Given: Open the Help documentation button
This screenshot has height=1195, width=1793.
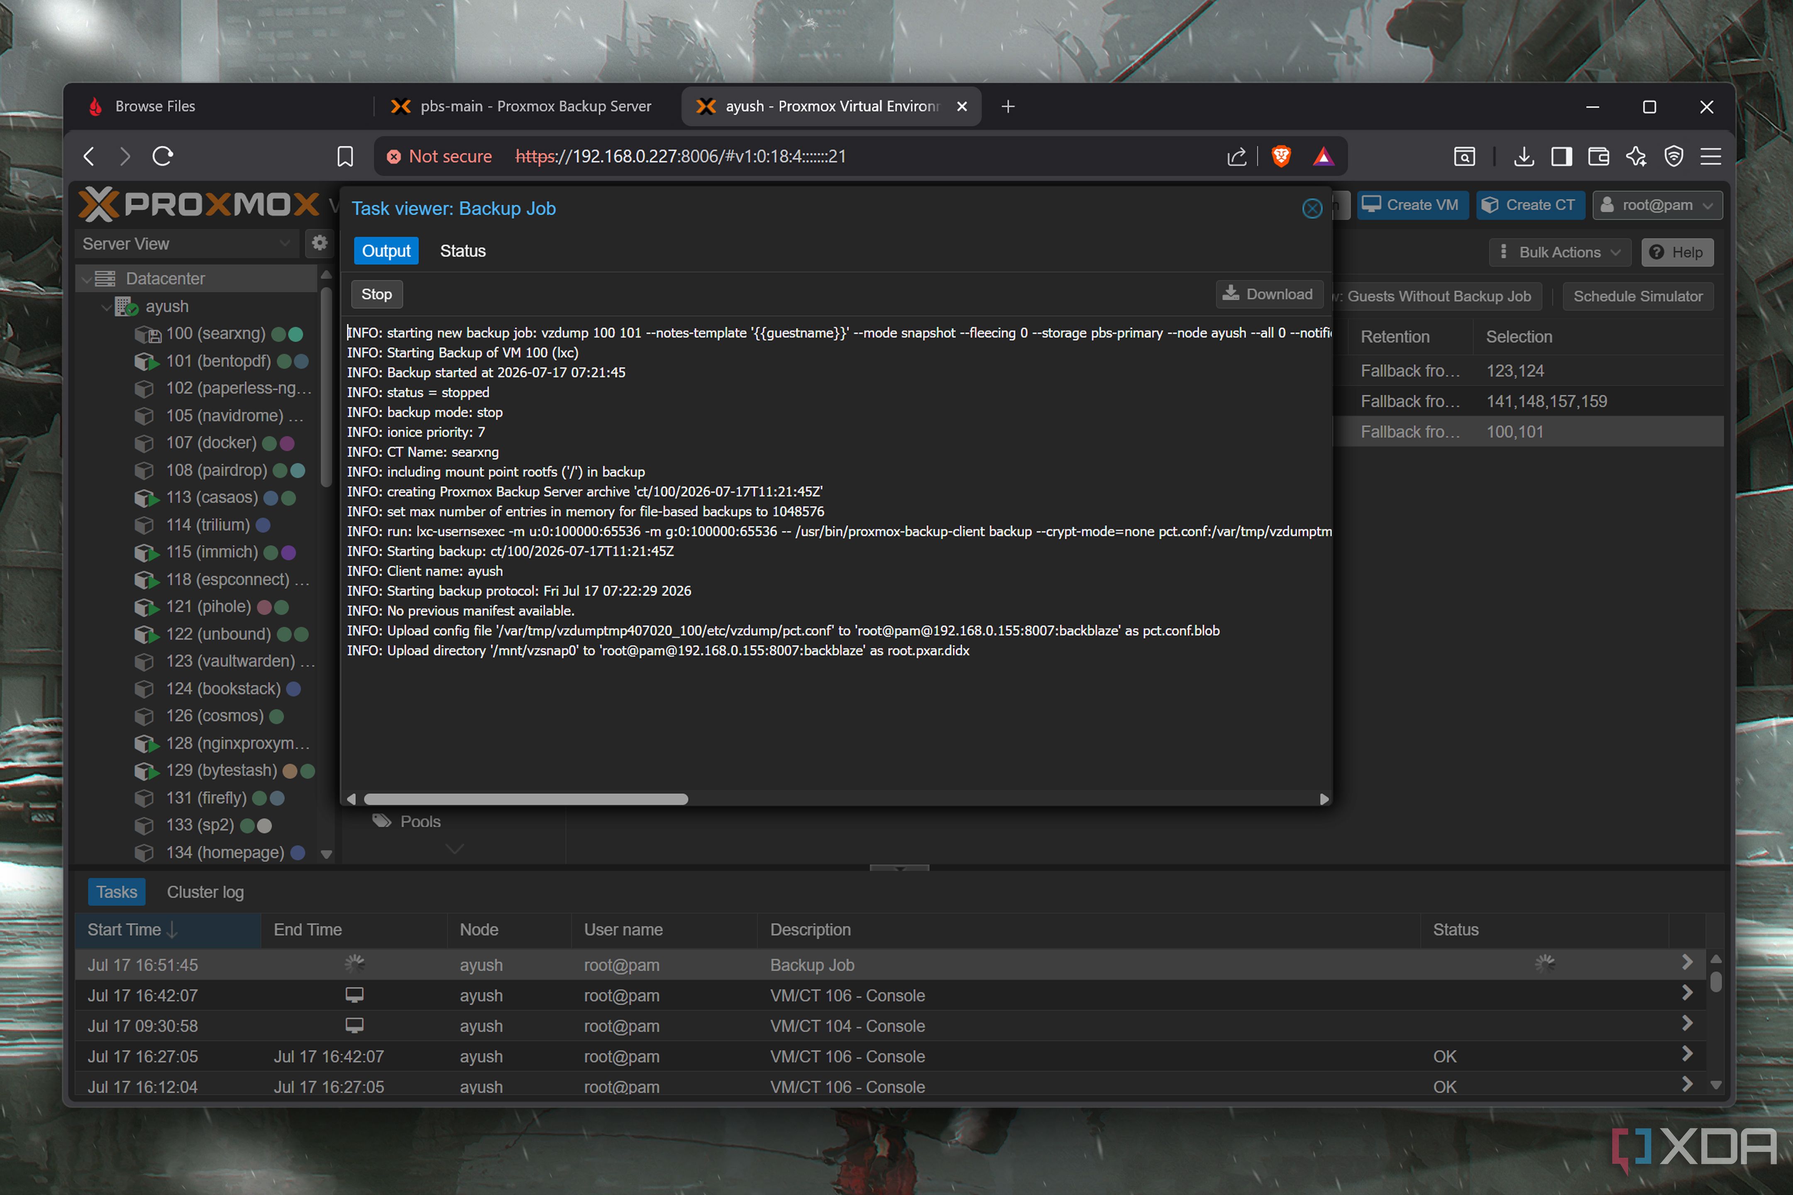Looking at the screenshot, I should click(x=1677, y=252).
